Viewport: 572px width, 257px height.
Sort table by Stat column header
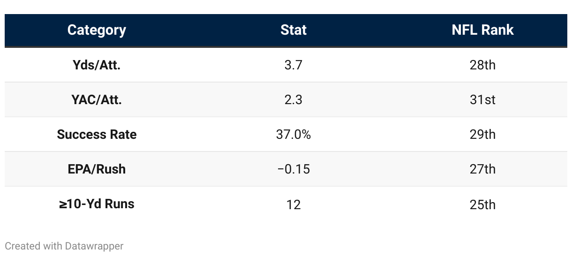tap(294, 30)
